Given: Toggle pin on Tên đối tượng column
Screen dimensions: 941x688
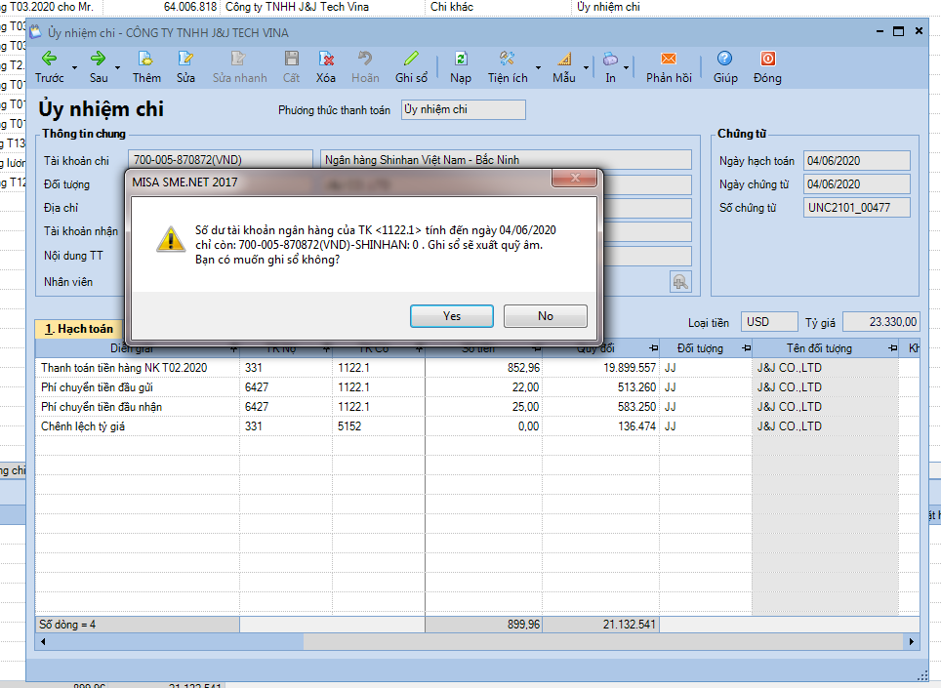Looking at the screenshot, I should click(892, 348).
